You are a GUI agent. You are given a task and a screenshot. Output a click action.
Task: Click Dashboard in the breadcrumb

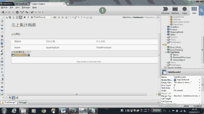[138, 17]
